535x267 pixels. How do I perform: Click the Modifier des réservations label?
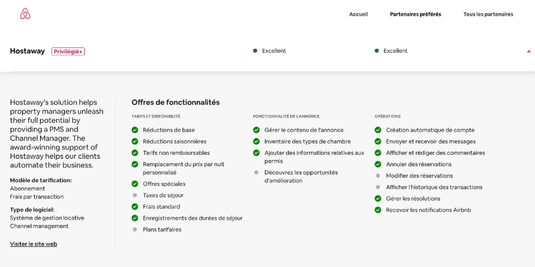coord(419,176)
